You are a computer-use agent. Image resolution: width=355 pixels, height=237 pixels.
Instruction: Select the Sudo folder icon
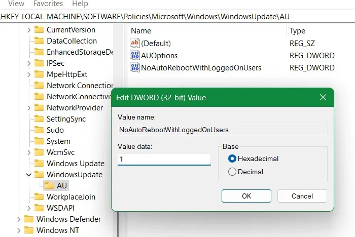click(x=39, y=130)
